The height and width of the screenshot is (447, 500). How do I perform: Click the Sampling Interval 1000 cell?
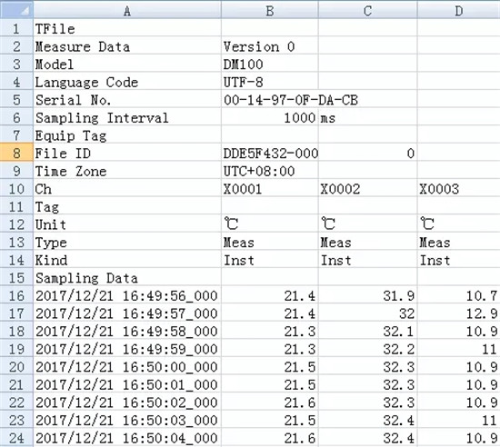tap(269, 117)
